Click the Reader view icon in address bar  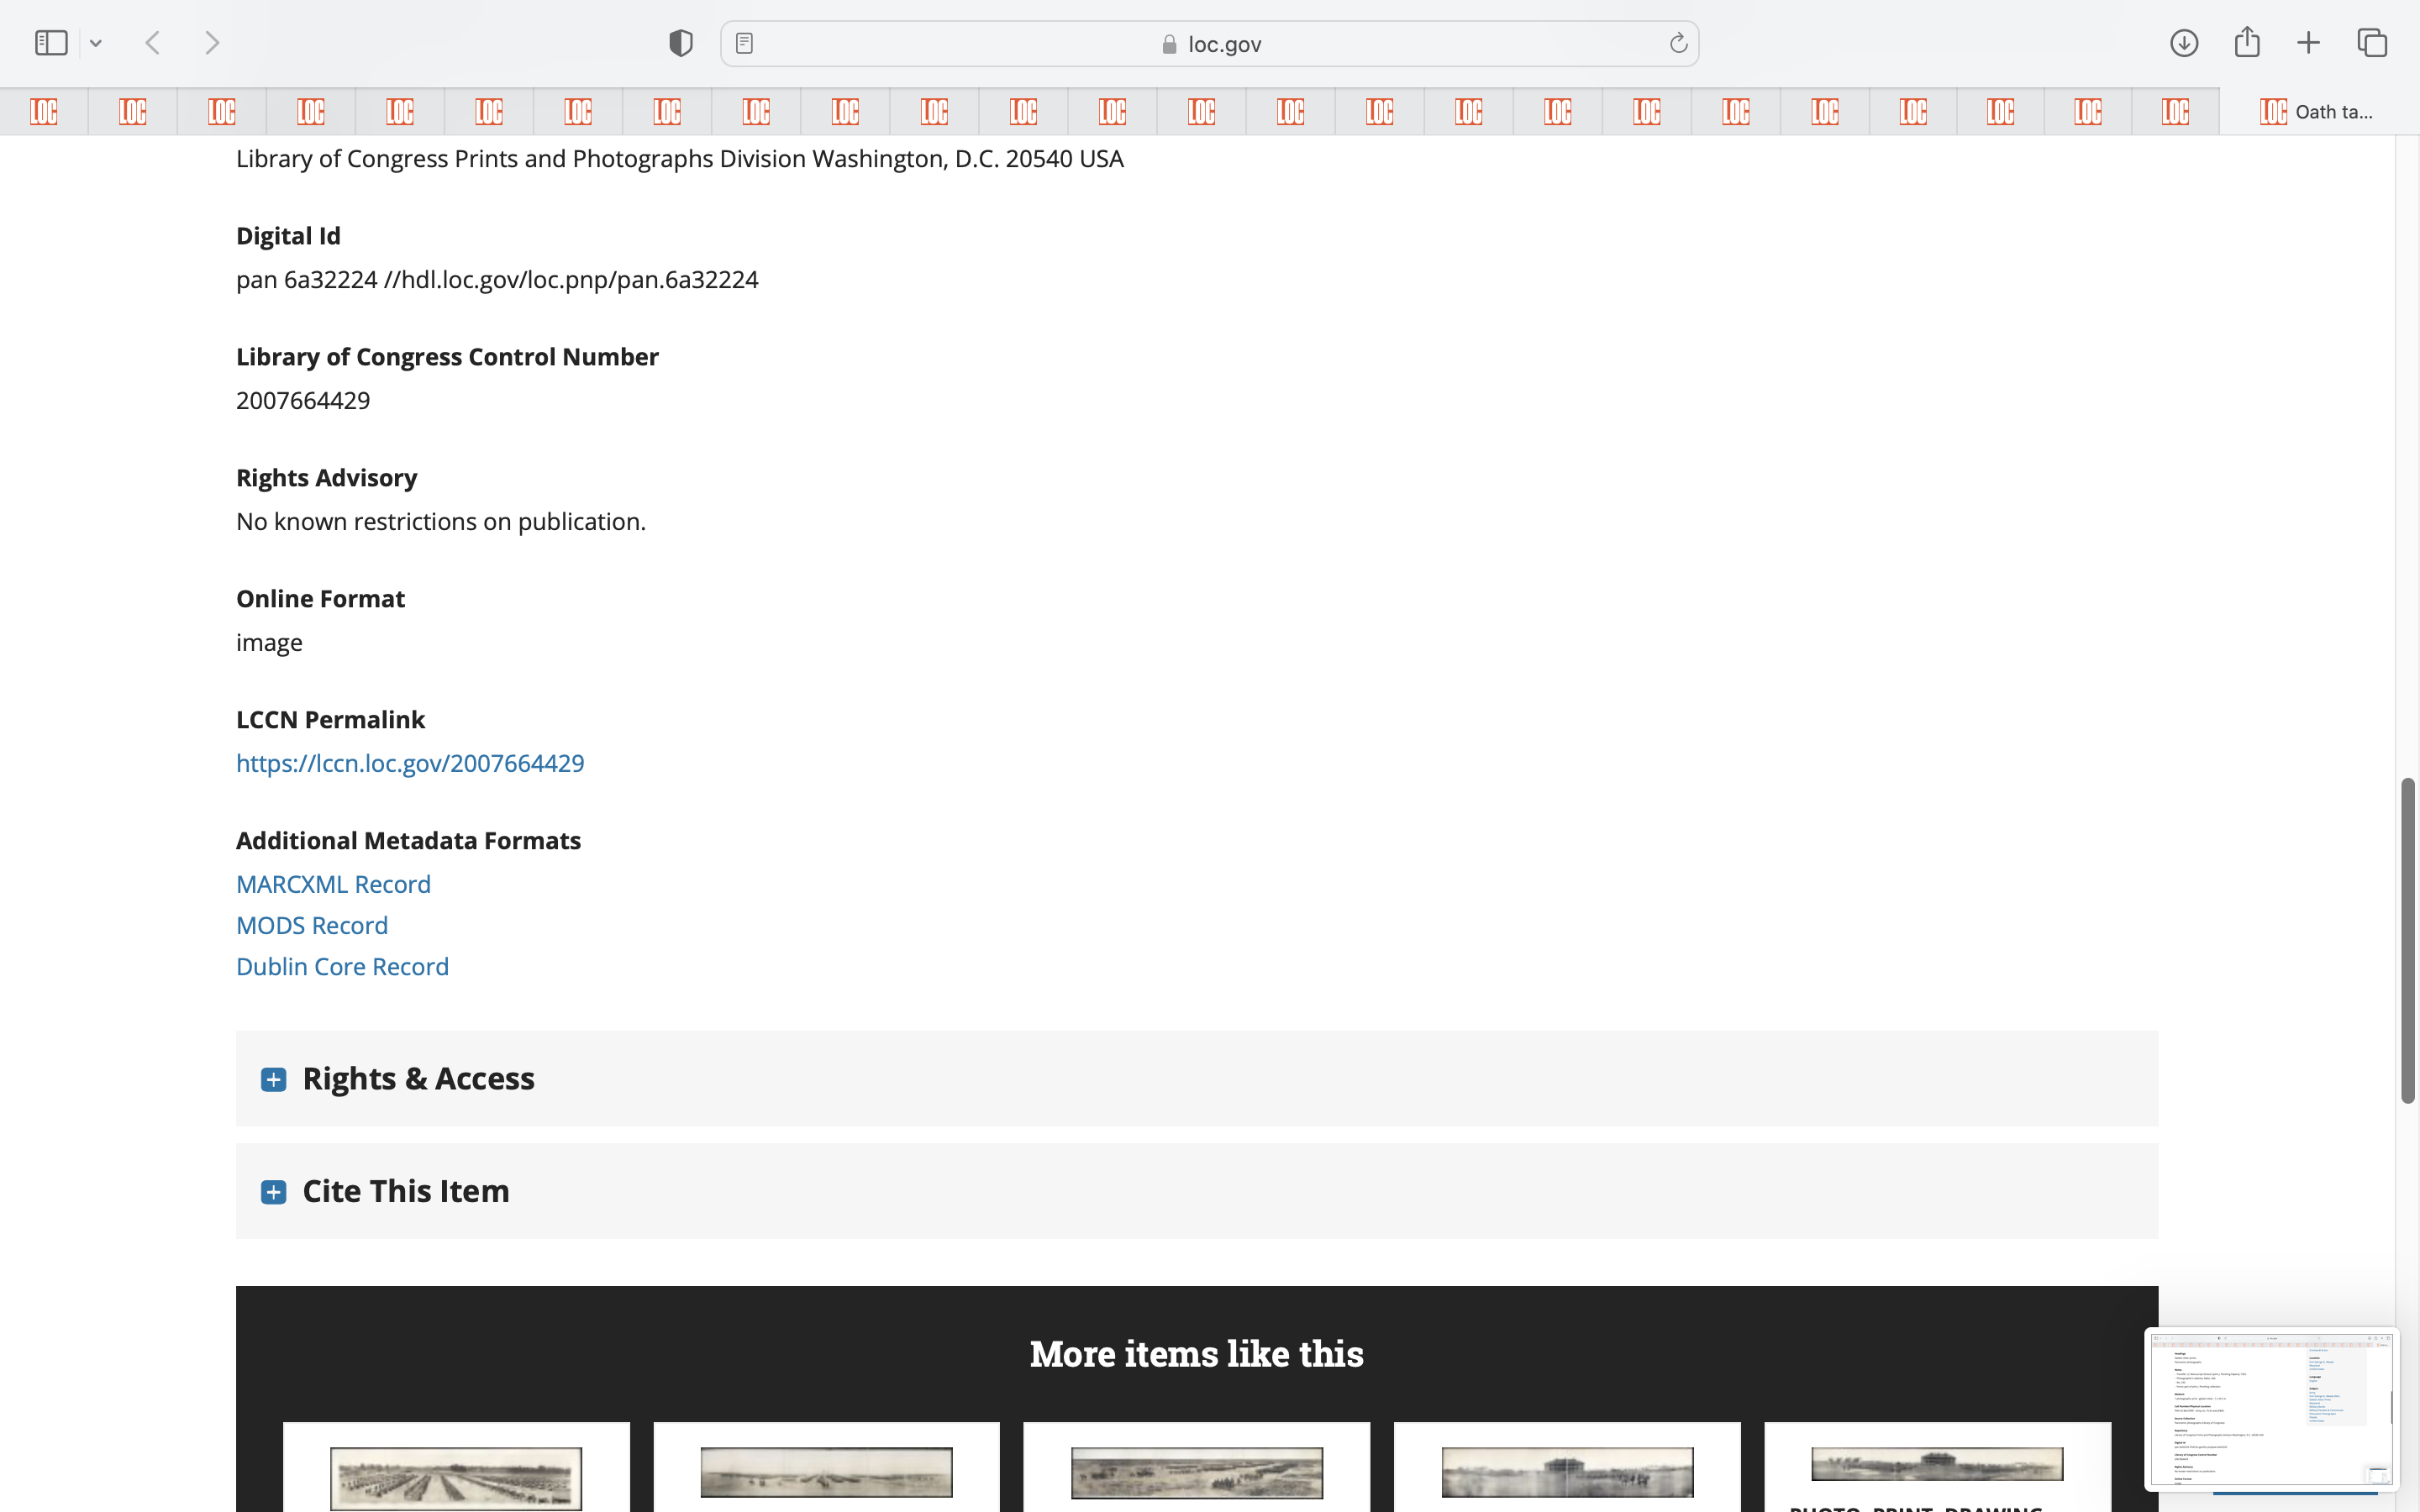click(x=744, y=43)
